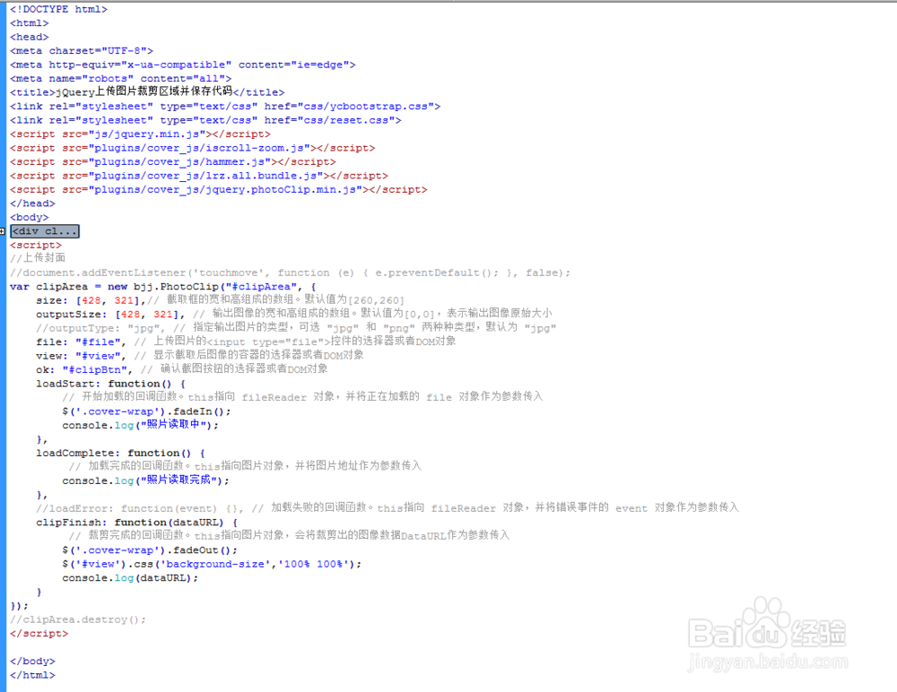Image resolution: width=897 pixels, height=692 pixels.
Task: Click the closing </html> tag
Action: coord(32,675)
